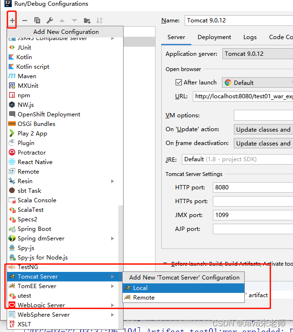Click the plus Add New Configuration icon
The height and width of the screenshot is (332, 293).
point(12,21)
